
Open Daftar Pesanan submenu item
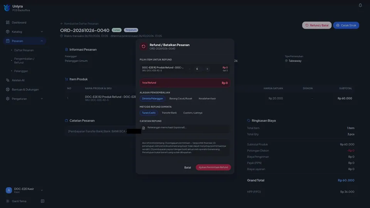click(24, 50)
